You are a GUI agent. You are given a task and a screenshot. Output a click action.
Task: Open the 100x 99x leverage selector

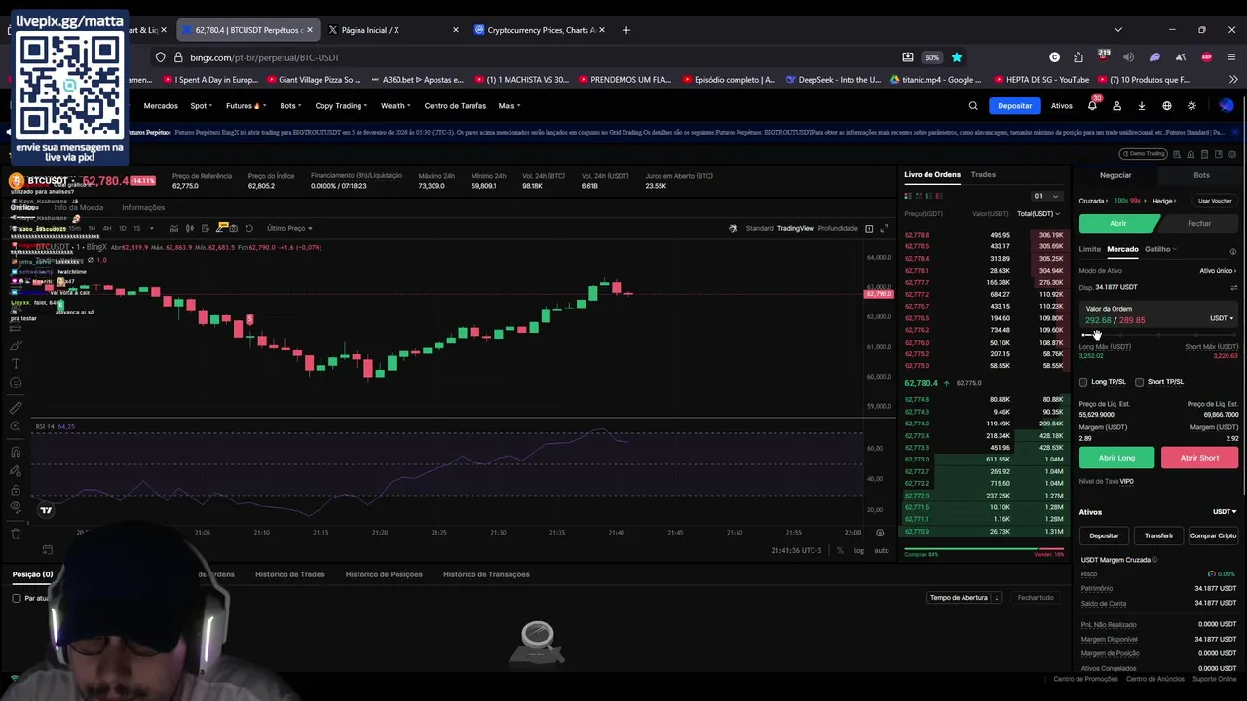1130,201
